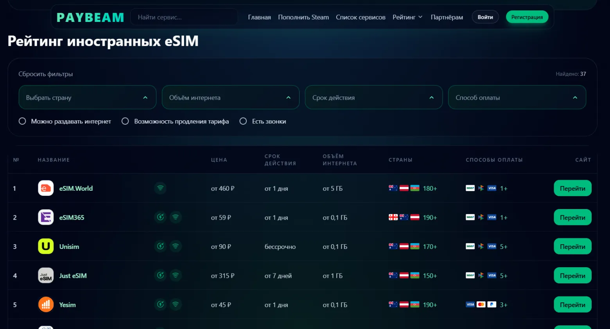This screenshot has height=329, width=610.
Task: Expand the 'Рейтинг' menu chevron
Action: tap(420, 17)
